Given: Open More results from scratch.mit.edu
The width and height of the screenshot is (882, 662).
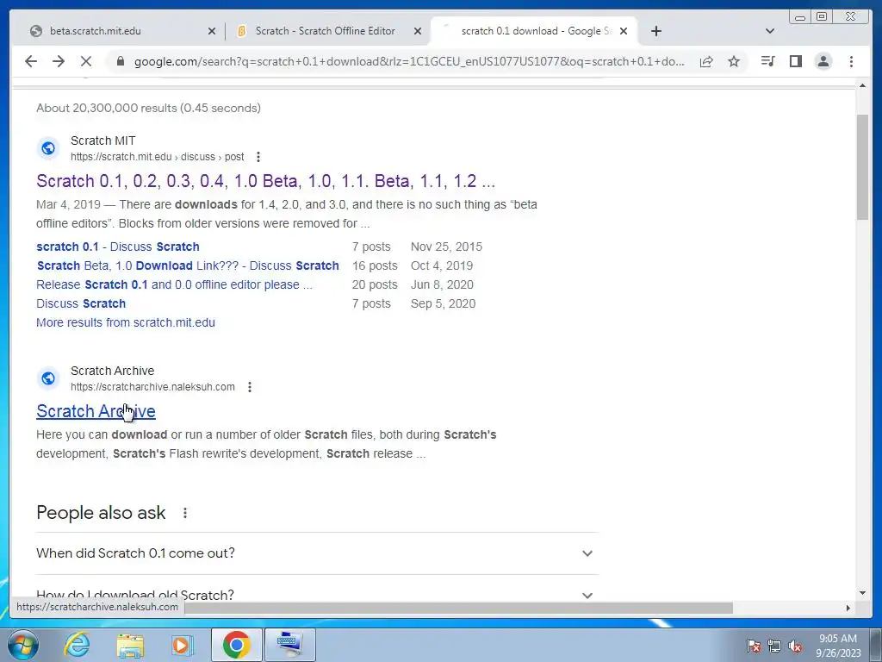Looking at the screenshot, I should click(126, 322).
